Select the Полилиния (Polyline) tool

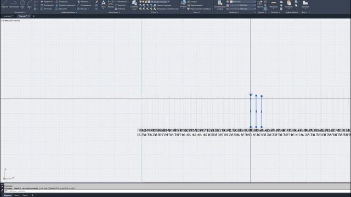click(14, 4)
